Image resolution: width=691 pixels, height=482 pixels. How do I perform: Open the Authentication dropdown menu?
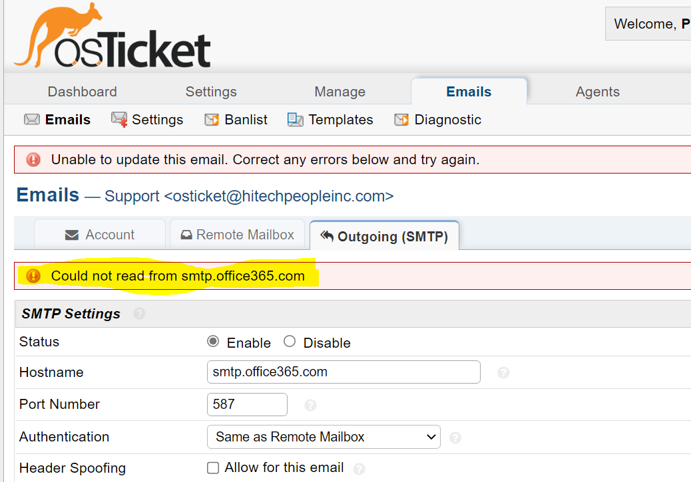click(x=324, y=437)
